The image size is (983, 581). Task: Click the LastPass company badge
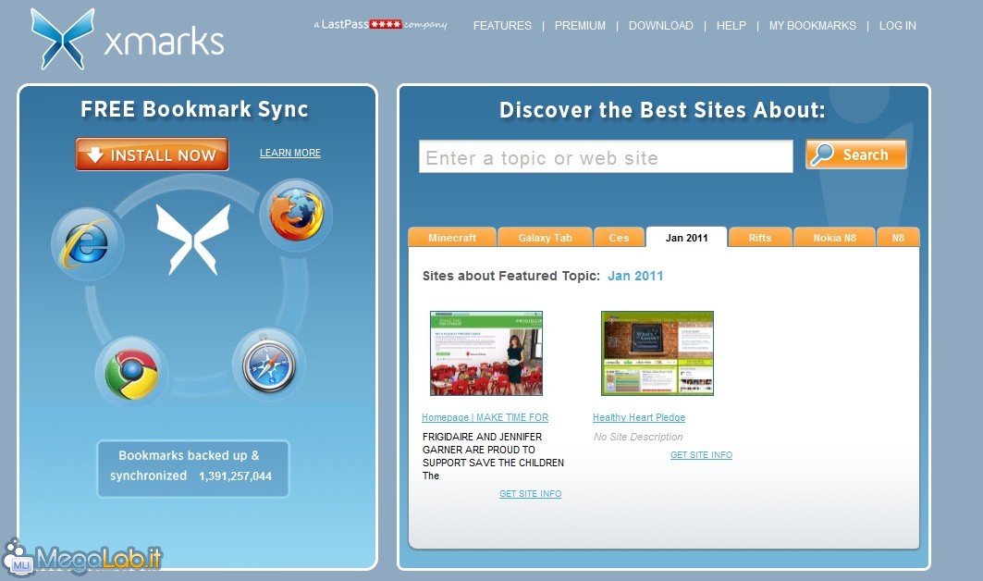[x=381, y=24]
